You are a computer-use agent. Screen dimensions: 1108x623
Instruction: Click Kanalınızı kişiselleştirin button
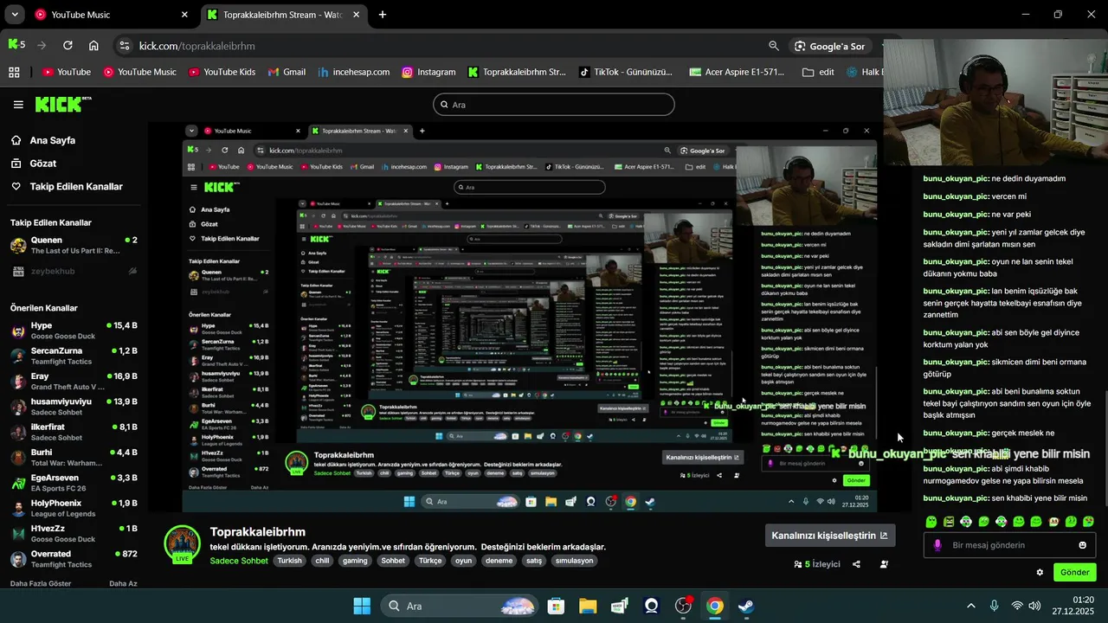(x=830, y=536)
